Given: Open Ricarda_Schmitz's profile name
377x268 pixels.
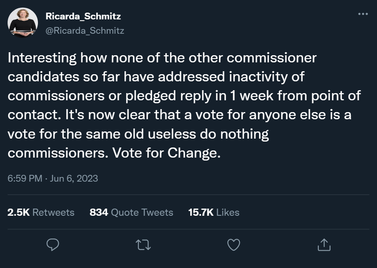Looking at the screenshot, I should point(83,17).
